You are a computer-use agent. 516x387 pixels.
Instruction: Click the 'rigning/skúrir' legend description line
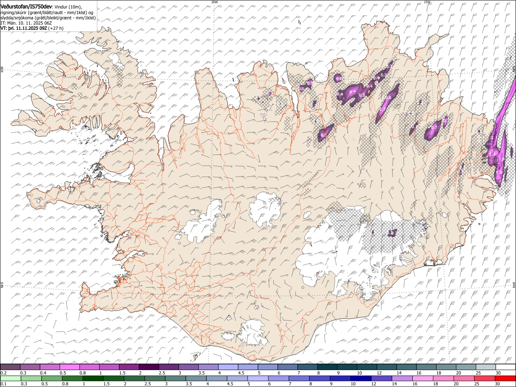pyautogui.click(x=47, y=12)
